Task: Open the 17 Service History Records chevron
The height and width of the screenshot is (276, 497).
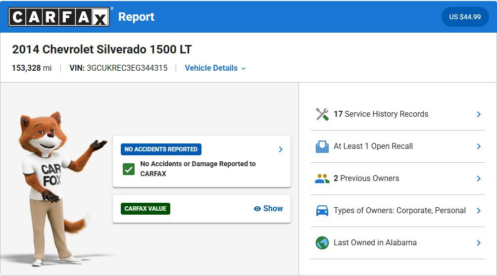Action: (x=479, y=114)
